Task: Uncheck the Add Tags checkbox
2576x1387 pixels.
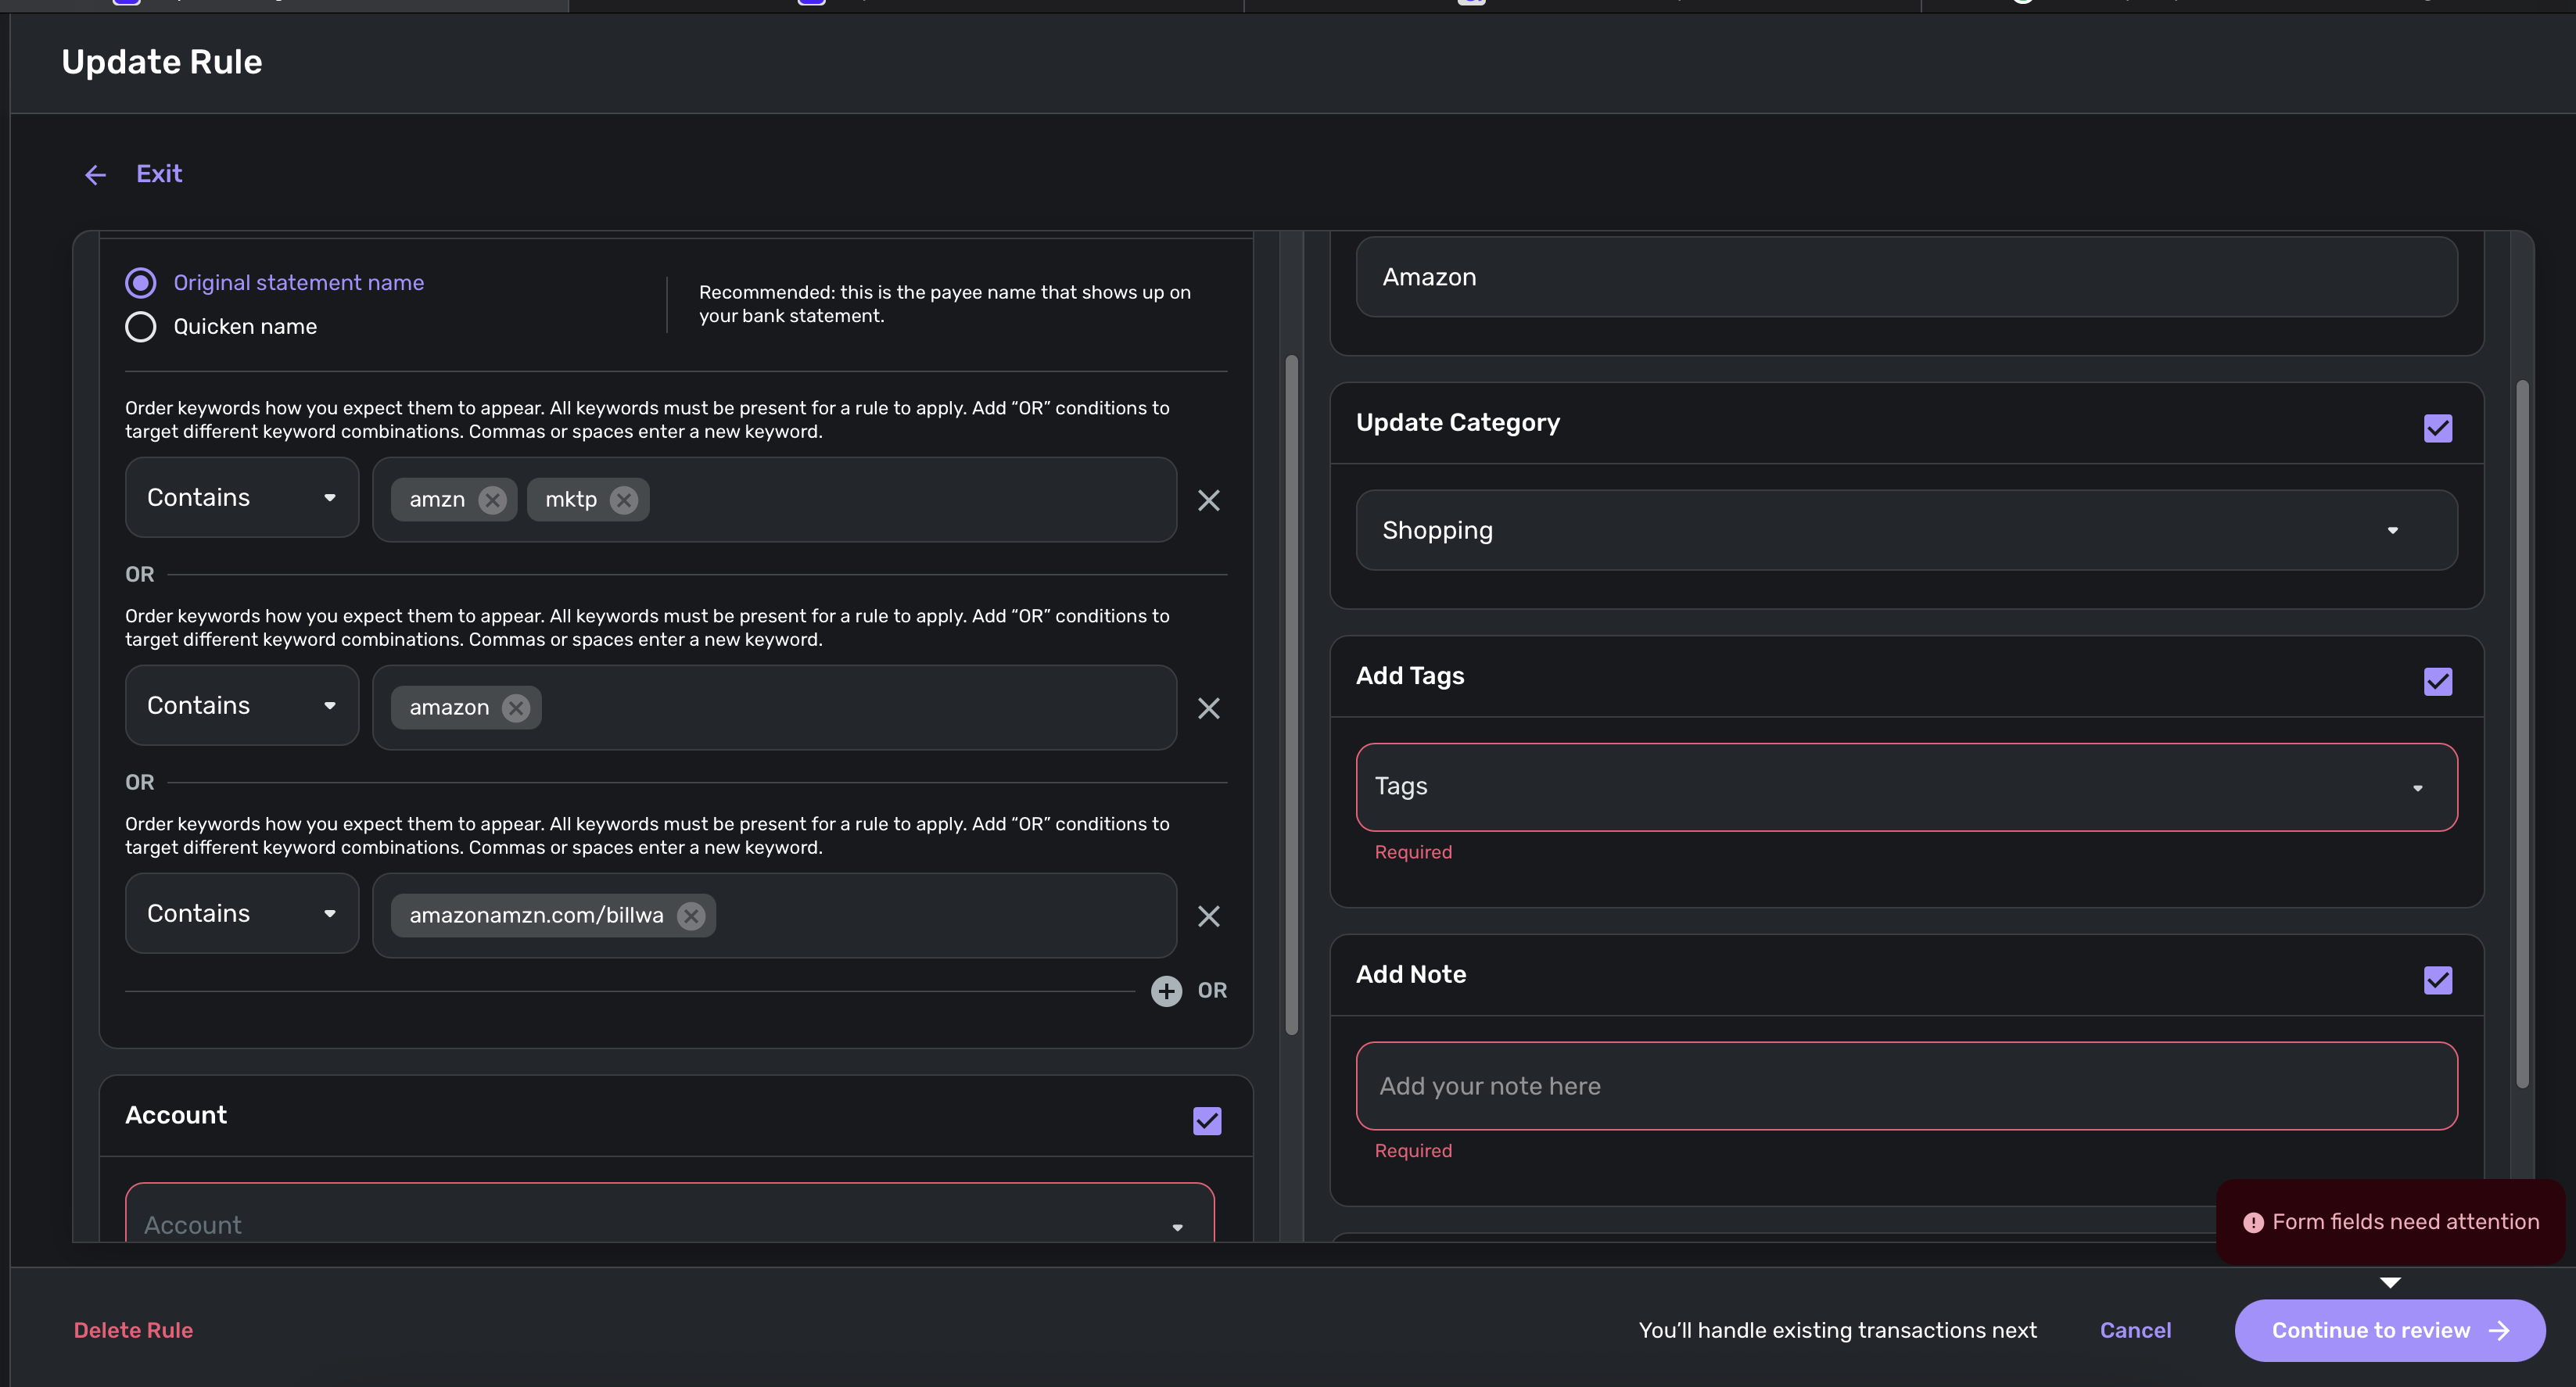Action: (x=2437, y=682)
